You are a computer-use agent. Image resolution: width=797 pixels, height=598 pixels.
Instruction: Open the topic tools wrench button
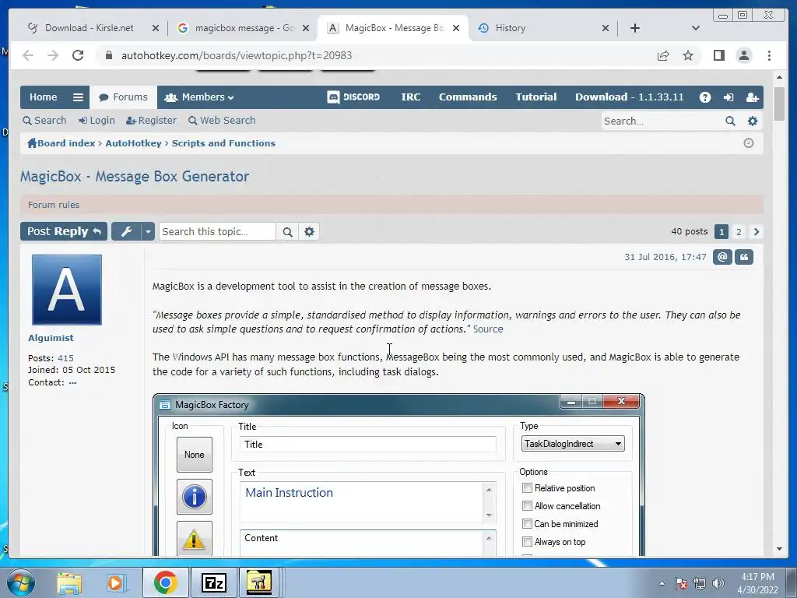tap(126, 232)
